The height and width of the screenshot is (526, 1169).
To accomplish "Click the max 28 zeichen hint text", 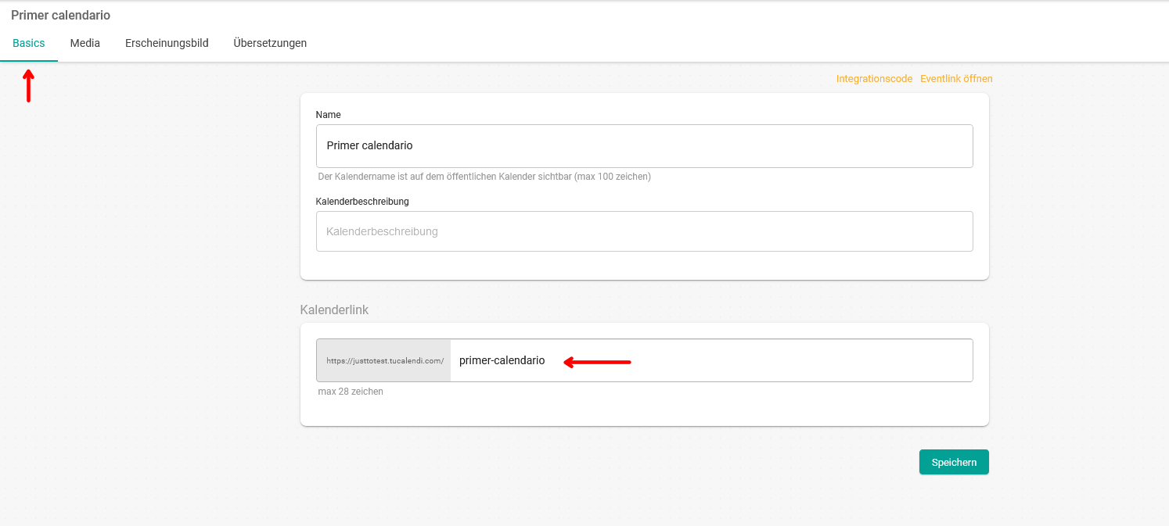I will [351, 392].
